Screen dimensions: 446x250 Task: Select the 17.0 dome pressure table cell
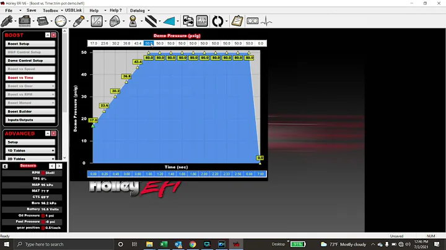coord(94,43)
